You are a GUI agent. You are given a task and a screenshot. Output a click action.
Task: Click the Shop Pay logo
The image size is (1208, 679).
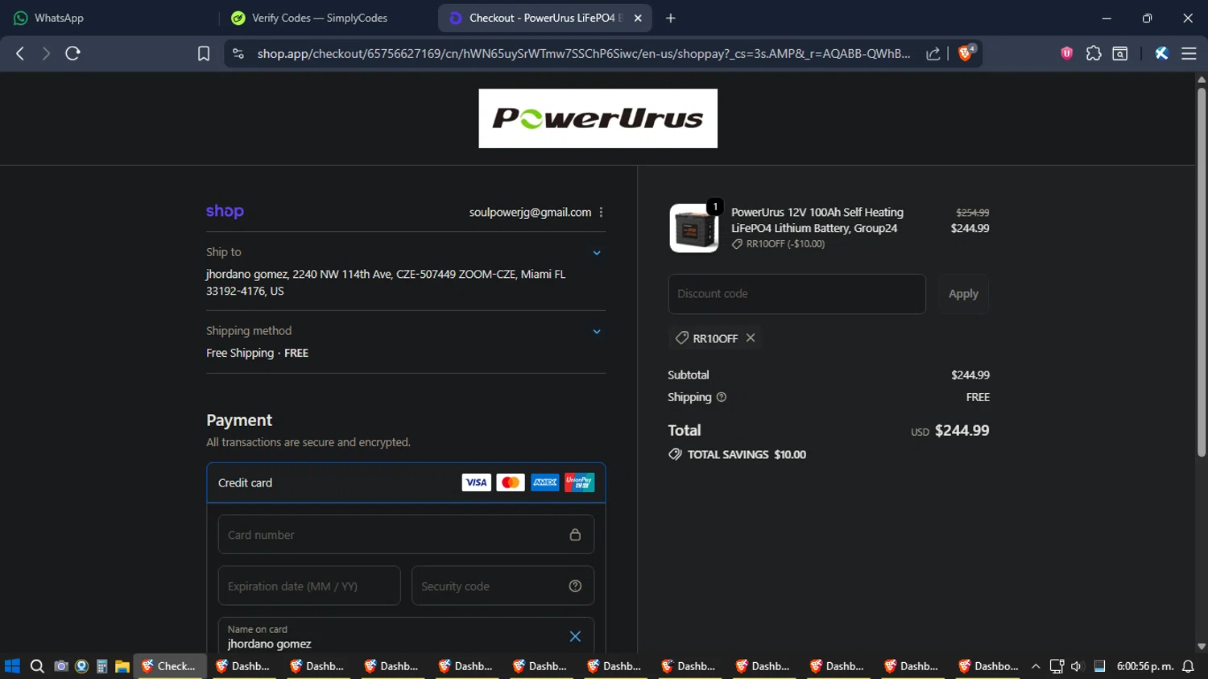(225, 211)
